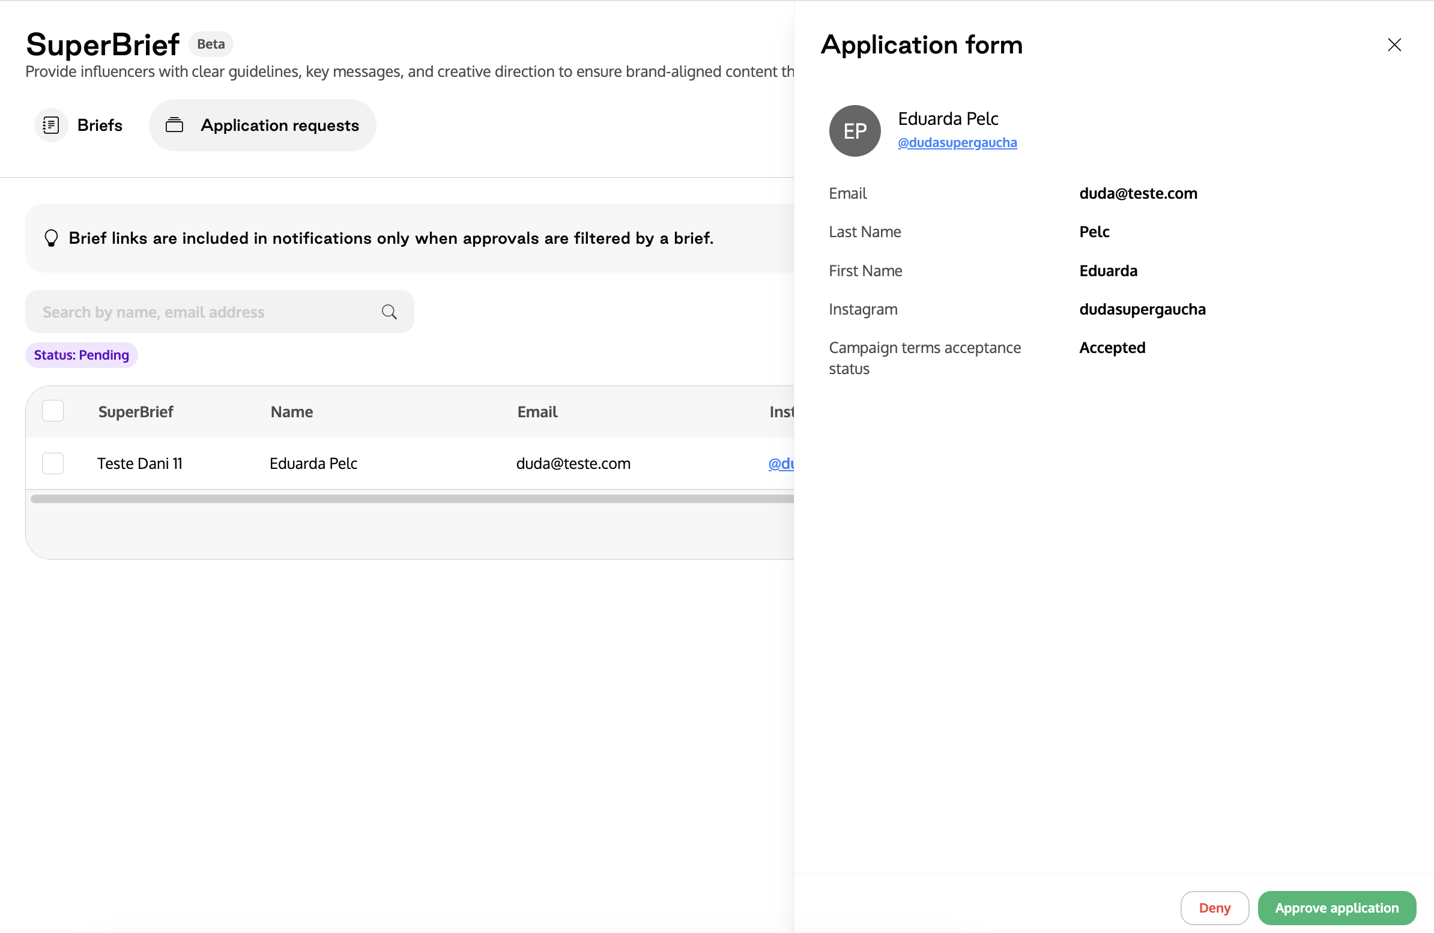Click the EP avatar circle
The height and width of the screenshot is (933, 1434).
point(855,131)
